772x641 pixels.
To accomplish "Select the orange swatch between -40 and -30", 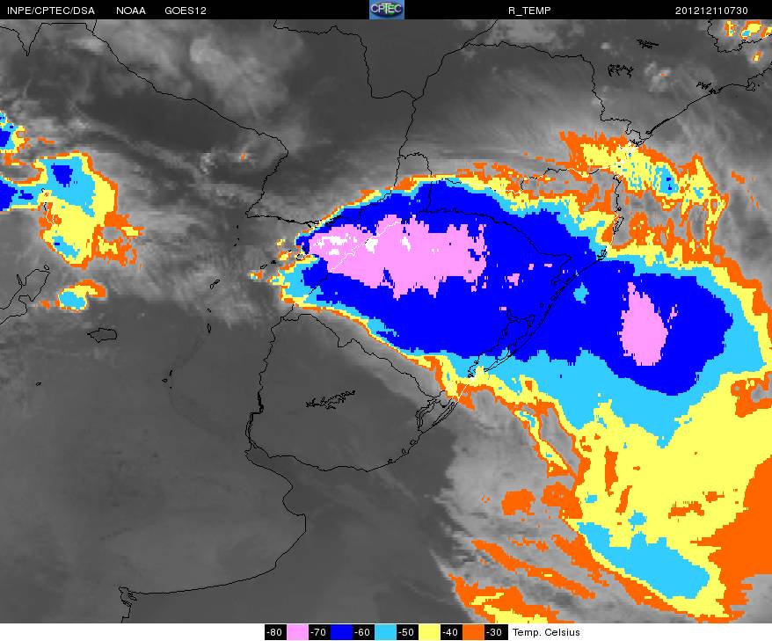I will tap(473, 632).
